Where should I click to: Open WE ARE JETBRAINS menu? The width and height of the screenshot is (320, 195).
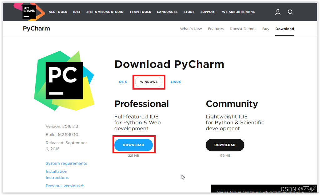click(x=238, y=12)
